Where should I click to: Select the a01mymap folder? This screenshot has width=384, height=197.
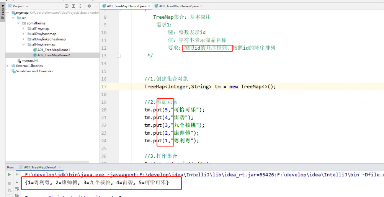(38, 29)
